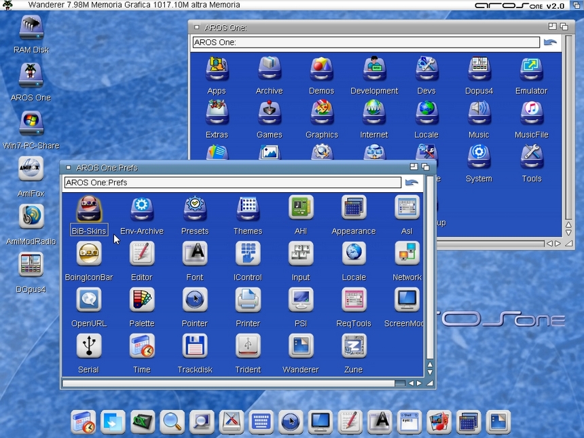Open the Emulator drawer
This screenshot has width=584, height=438.
coord(531,69)
